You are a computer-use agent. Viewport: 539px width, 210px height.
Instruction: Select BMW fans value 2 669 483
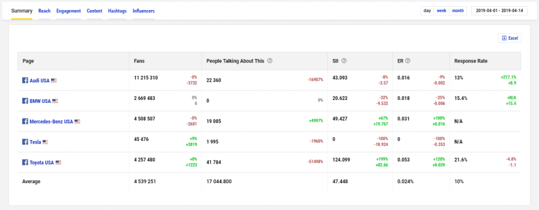tap(144, 98)
